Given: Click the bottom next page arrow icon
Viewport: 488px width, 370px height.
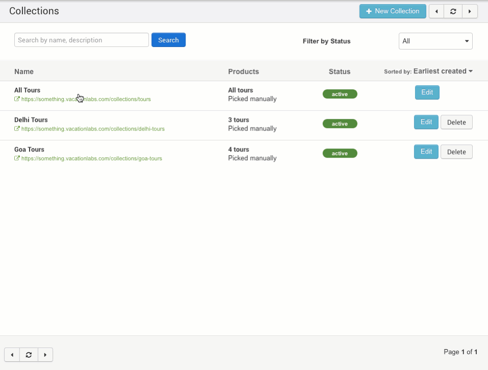Looking at the screenshot, I should (x=45, y=355).
